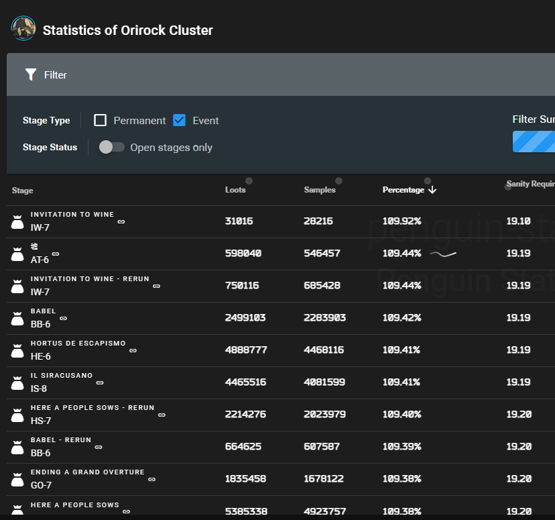The height and width of the screenshot is (520, 555).
Task: Sort by the Stage column header
Action: click(x=22, y=190)
